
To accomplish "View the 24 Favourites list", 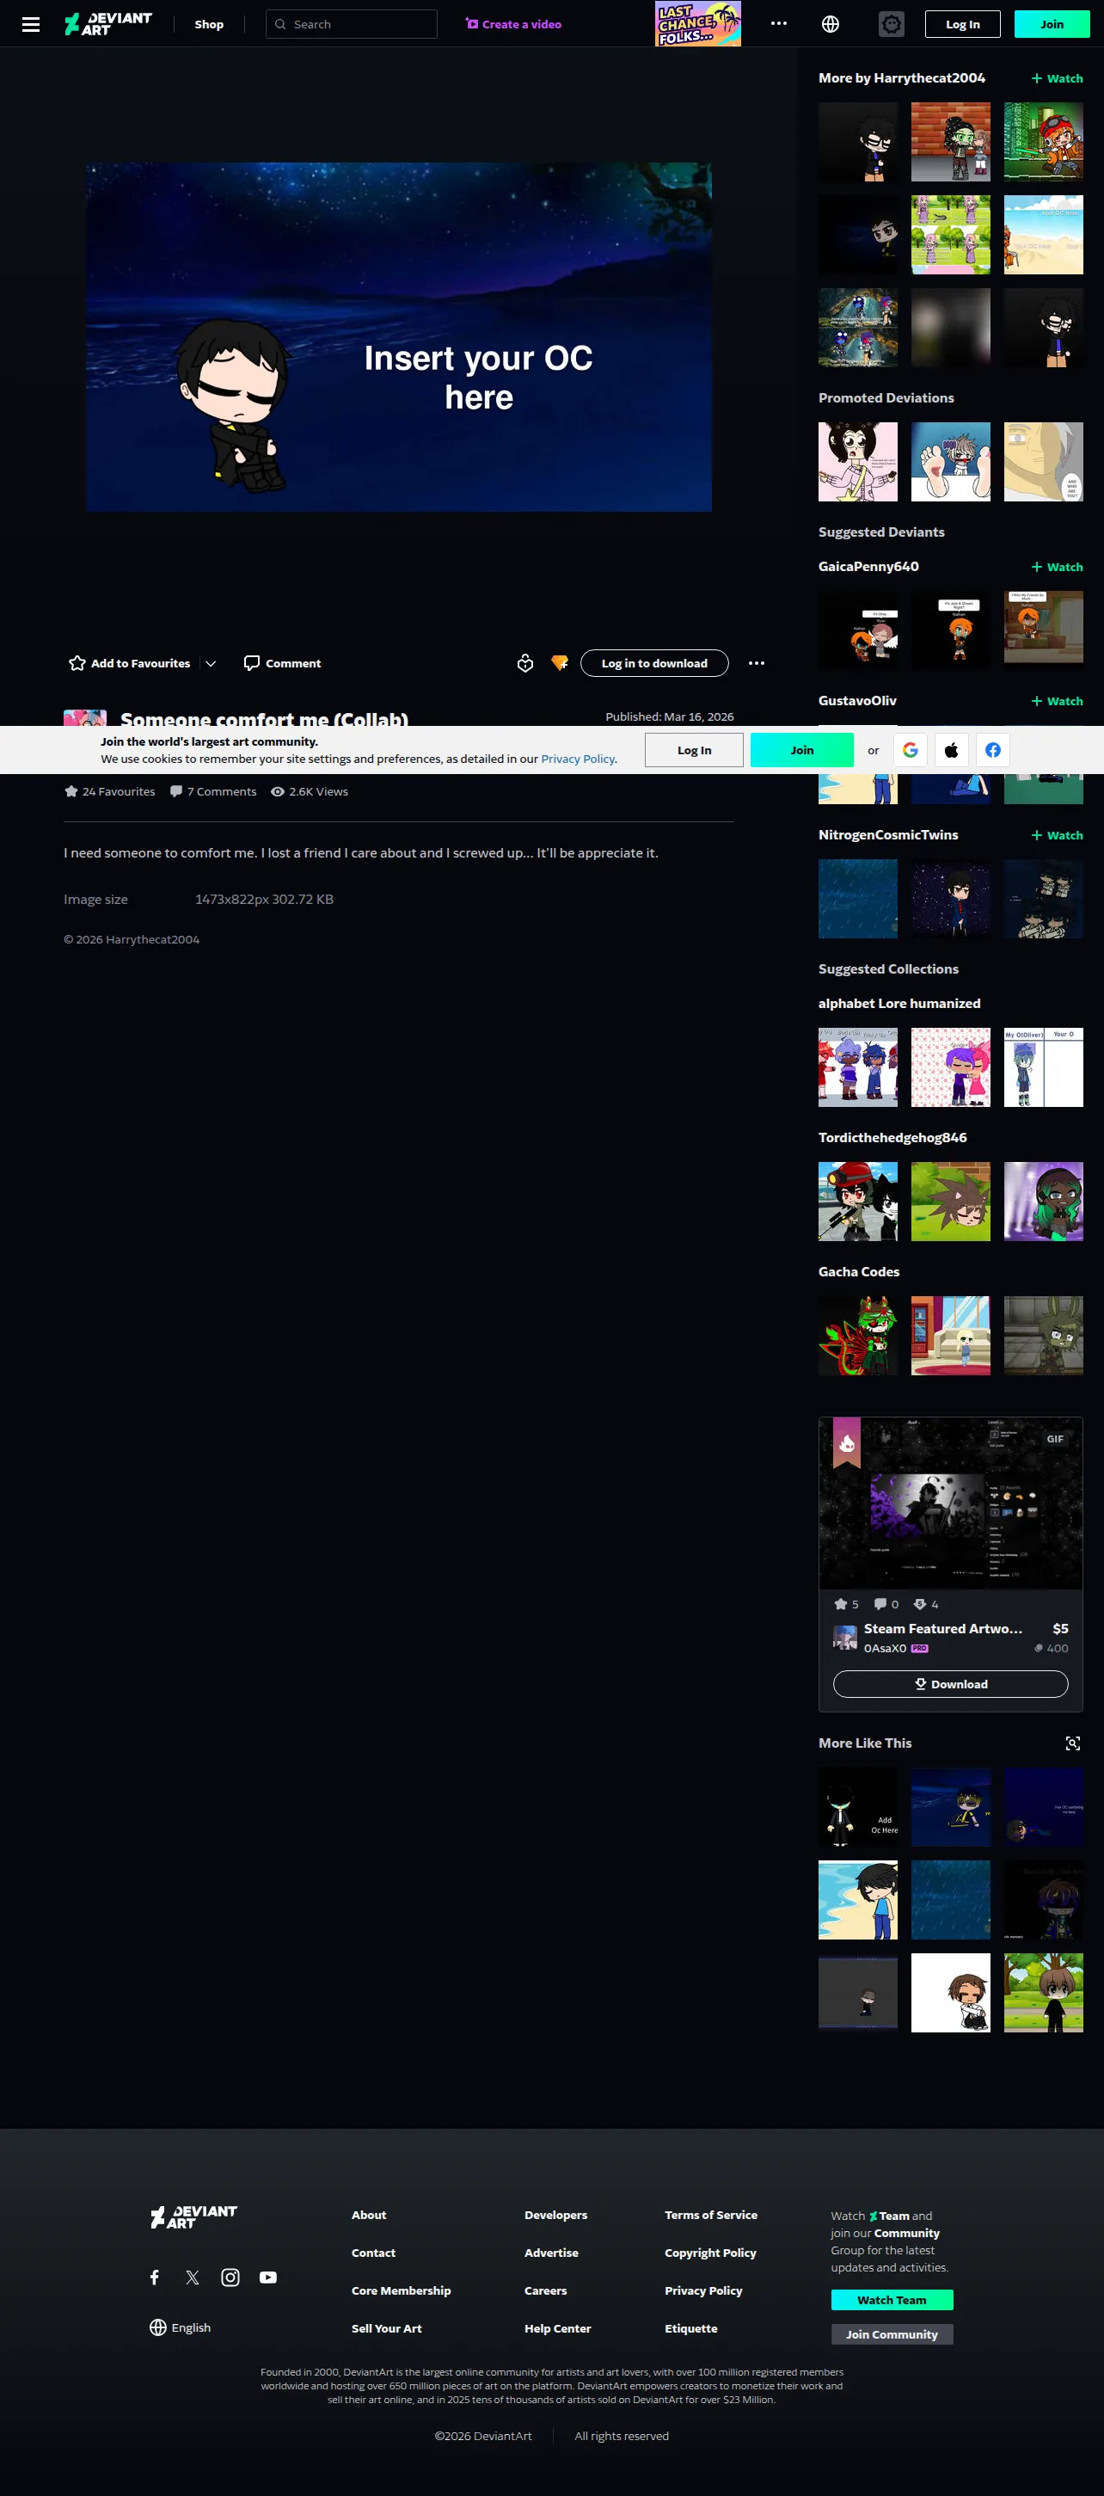I will click(109, 791).
